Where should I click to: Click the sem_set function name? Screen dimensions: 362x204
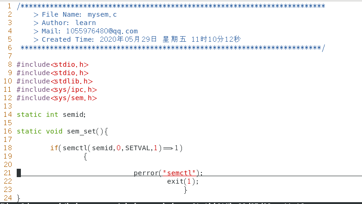click(81, 131)
